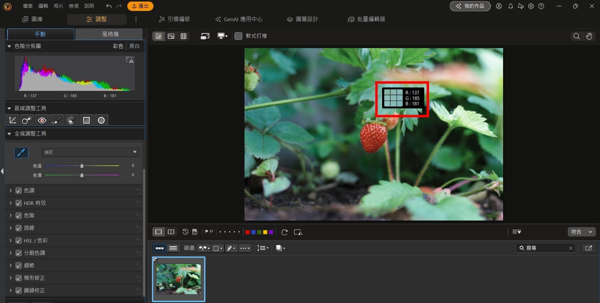Select the radial filter tool
Screen dimensions: 600x303
101,120
